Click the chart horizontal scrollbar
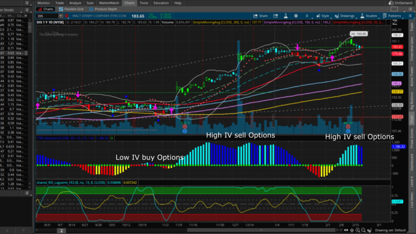Screen dimensions: 416x234 [261, 230]
